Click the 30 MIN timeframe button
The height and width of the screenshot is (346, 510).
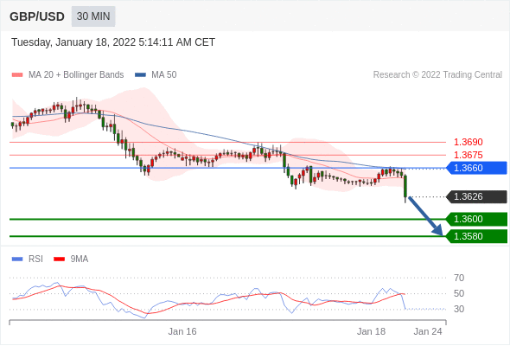tap(93, 16)
